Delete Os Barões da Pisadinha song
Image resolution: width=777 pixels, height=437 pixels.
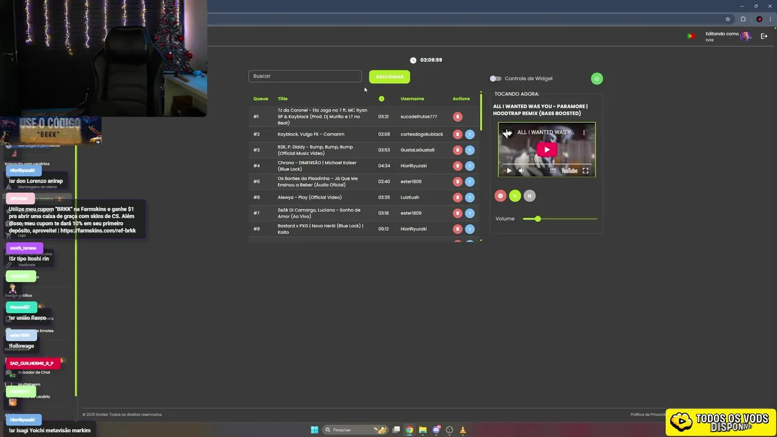pyautogui.click(x=458, y=181)
